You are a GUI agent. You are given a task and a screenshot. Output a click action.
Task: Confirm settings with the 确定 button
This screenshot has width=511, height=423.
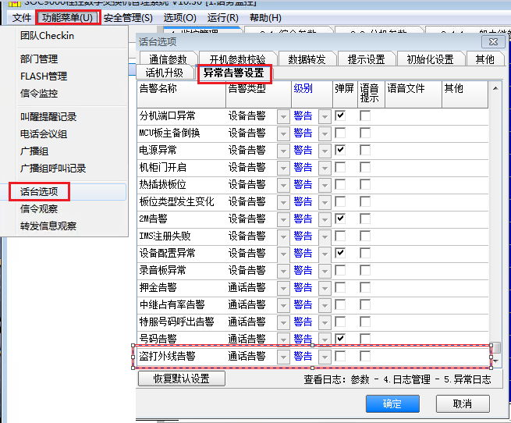pos(392,403)
